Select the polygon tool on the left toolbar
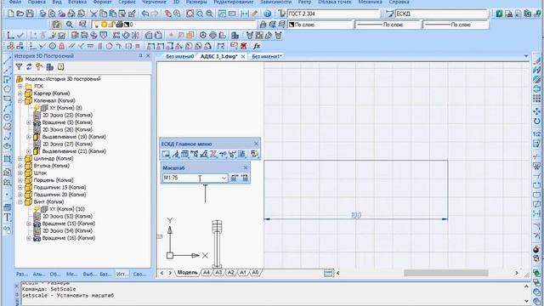Screen dimensions: 544x306 pyautogui.click(x=7, y=88)
